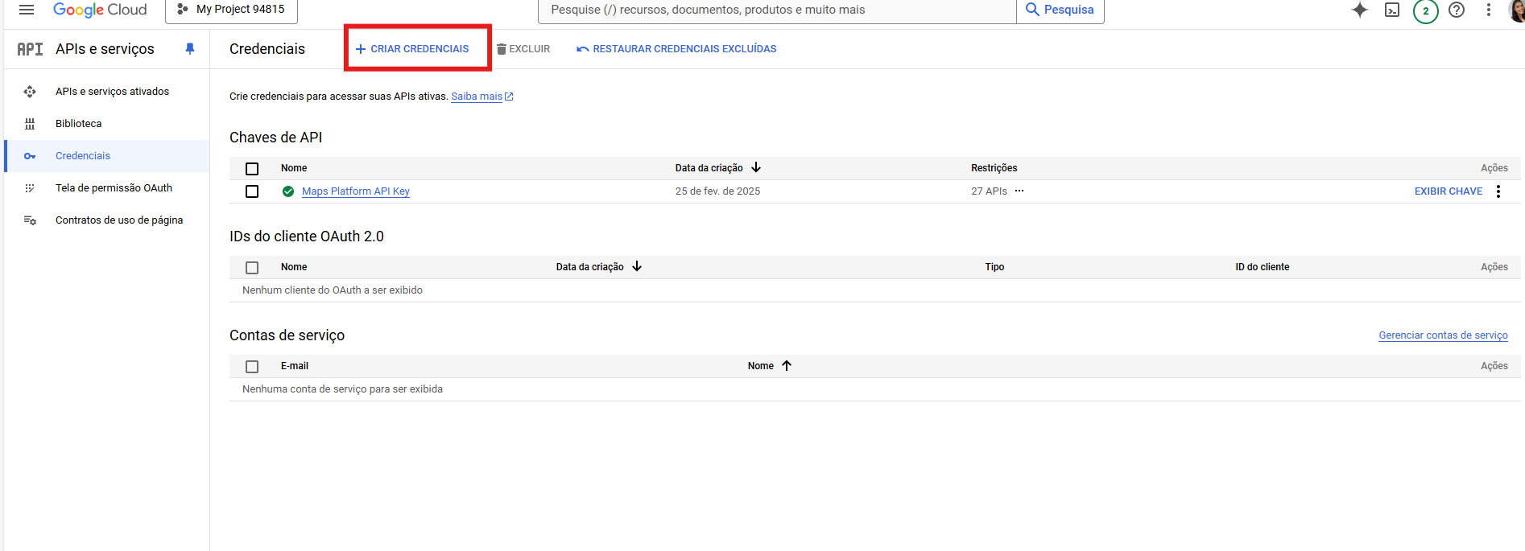This screenshot has width=1525, height=551.
Task: Go to Biblioteca in sidebar
Action: coord(79,124)
